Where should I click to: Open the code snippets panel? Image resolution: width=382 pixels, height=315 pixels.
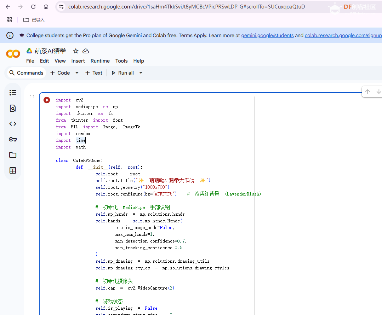pyautogui.click(x=13, y=124)
